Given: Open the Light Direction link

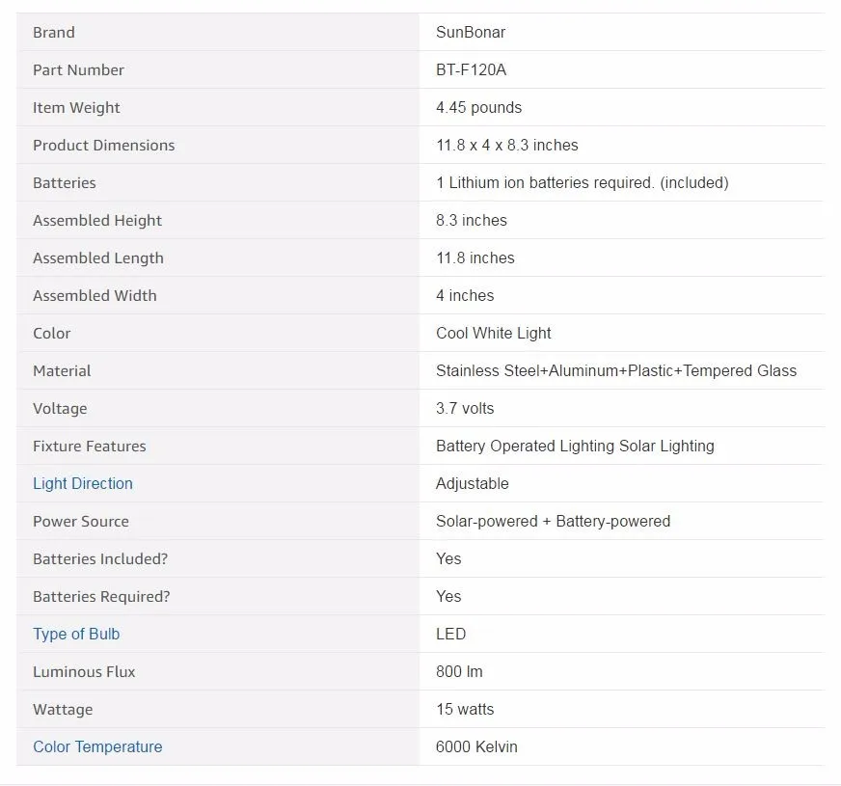Looking at the screenshot, I should coord(83,483).
